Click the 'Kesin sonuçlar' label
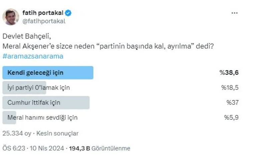 57,133
